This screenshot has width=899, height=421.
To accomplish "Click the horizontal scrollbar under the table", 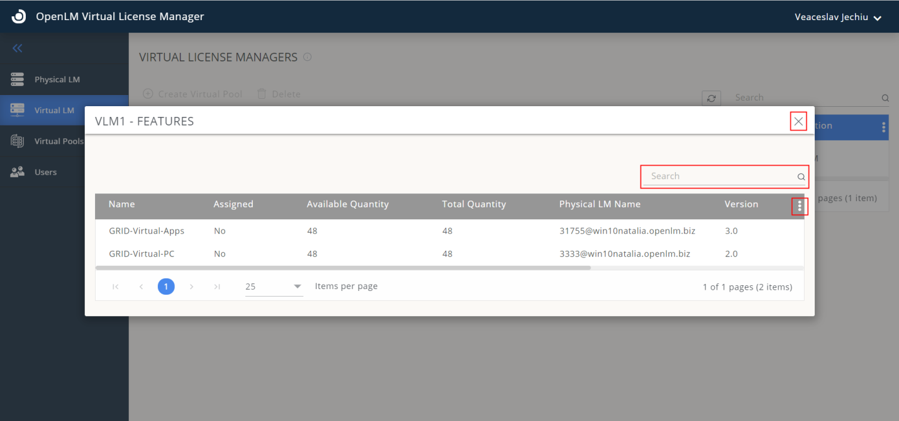I will pos(343,268).
